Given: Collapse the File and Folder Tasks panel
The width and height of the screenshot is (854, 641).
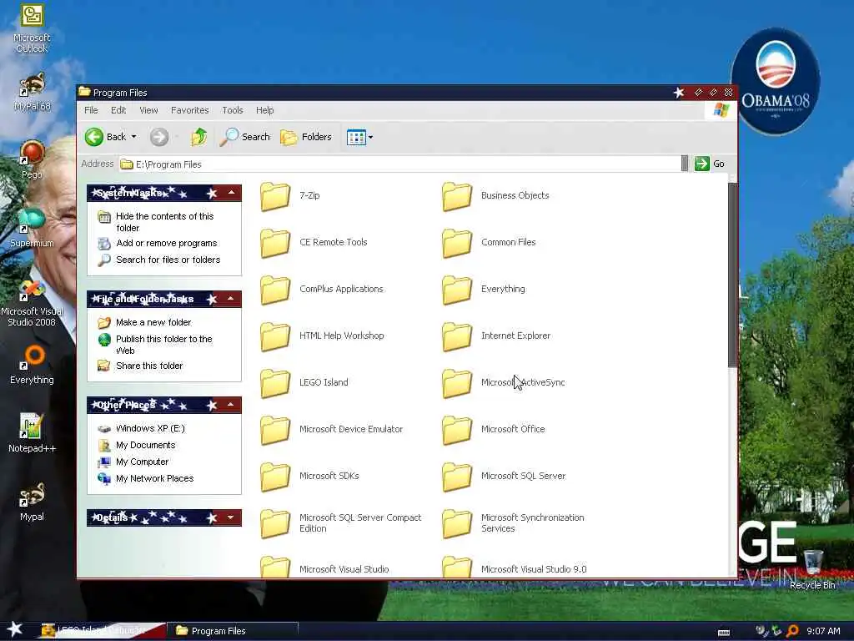Looking at the screenshot, I should click(231, 299).
